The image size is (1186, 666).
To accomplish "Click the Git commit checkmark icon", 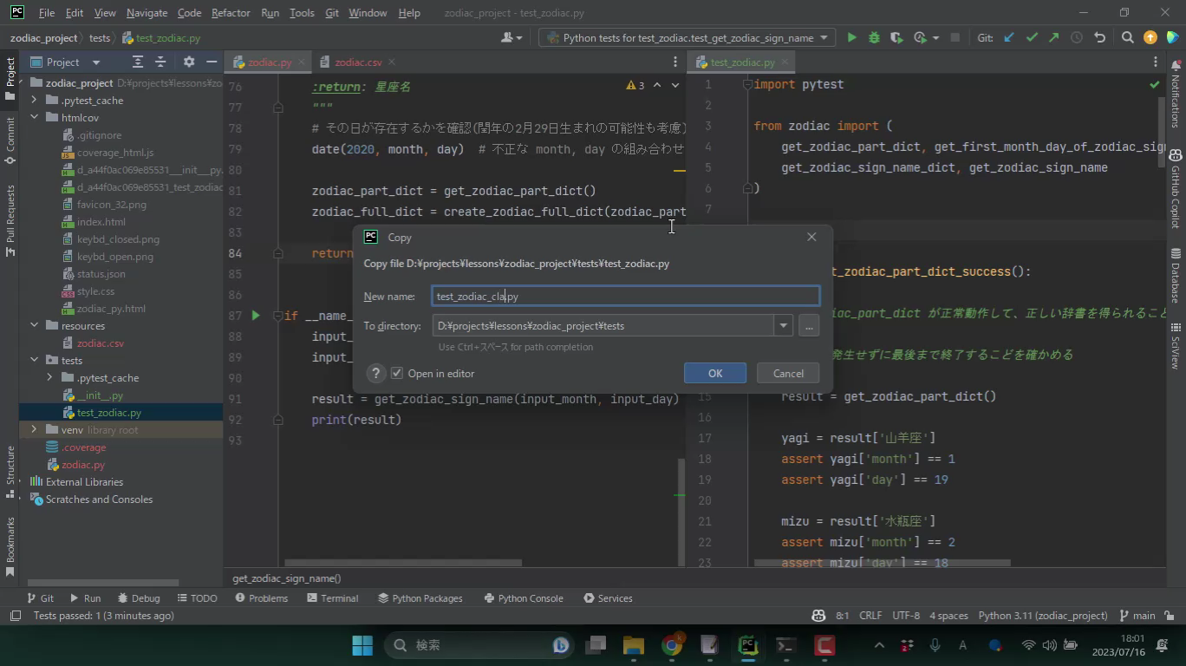I will click(1032, 37).
